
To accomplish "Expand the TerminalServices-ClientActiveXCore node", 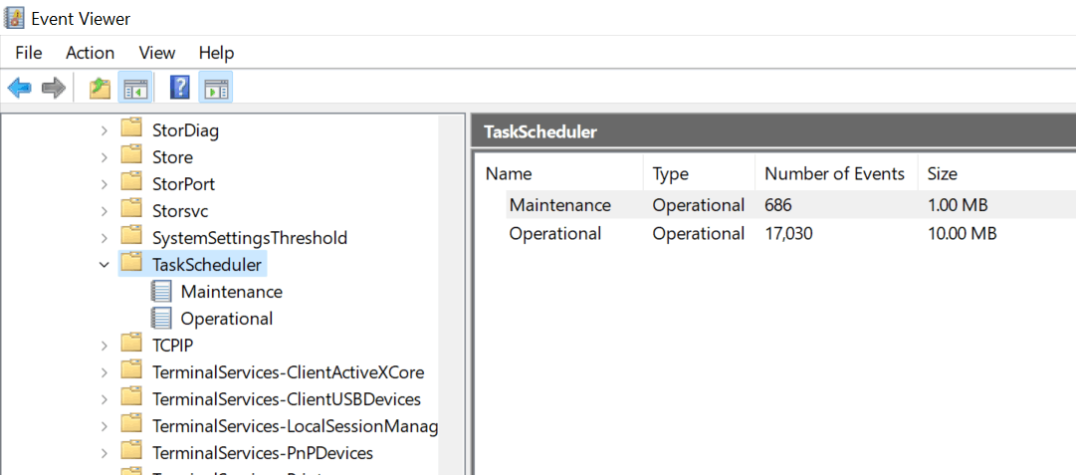I will pos(104,372).
